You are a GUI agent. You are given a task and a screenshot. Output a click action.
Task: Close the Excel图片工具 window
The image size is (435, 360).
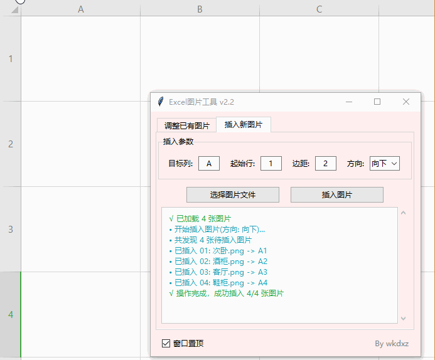click(406, 102)
